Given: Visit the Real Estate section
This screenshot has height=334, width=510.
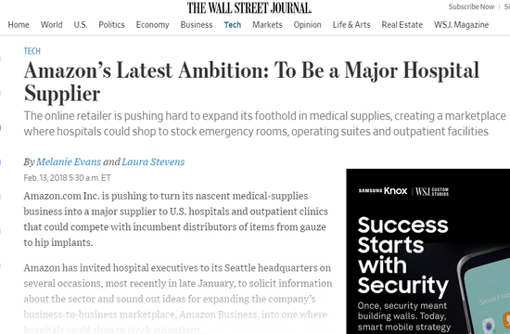Looking at the screenshot, I should tap(402, 25).
